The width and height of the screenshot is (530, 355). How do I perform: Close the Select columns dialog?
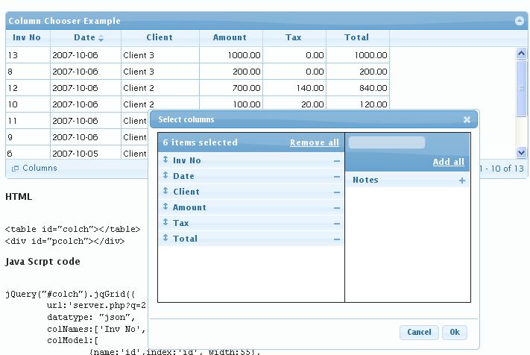click(x=467, y=119)
